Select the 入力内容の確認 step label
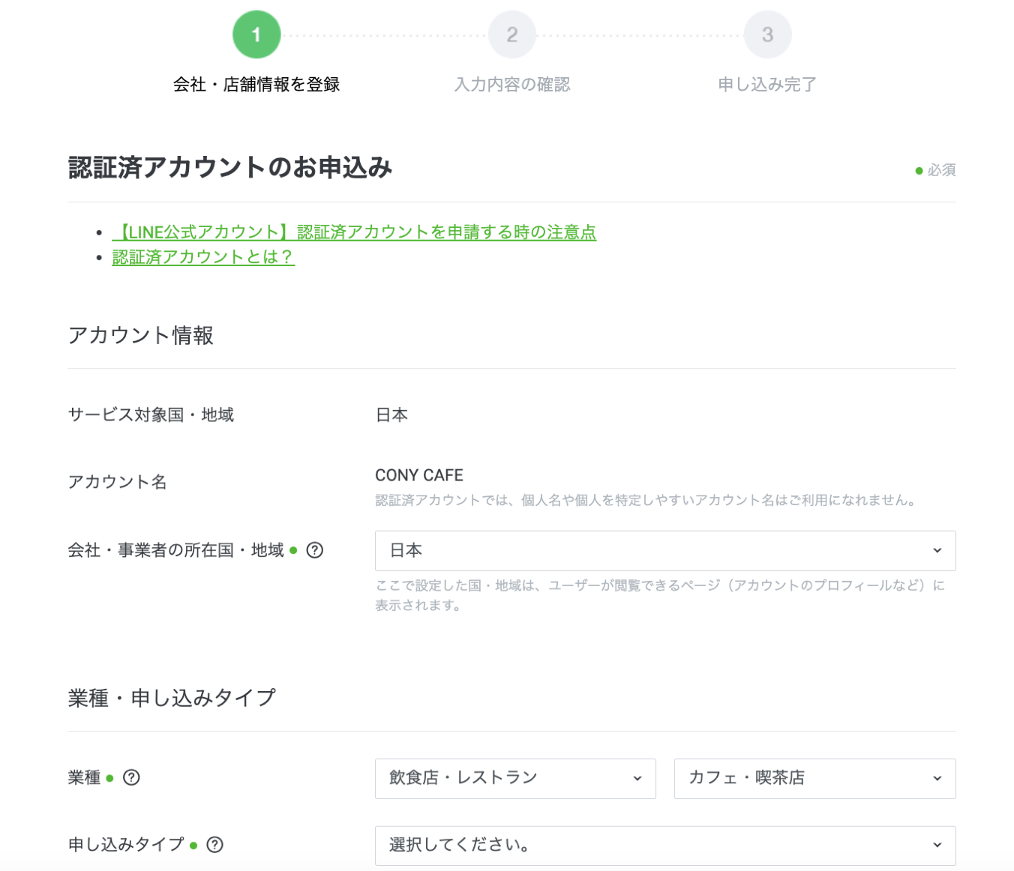 coord(512,85)
